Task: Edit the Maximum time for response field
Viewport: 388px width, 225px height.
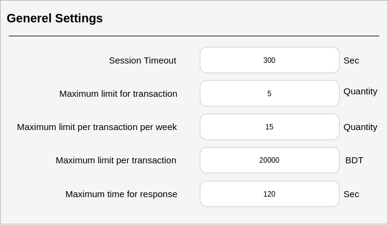Action: (269, 194)
